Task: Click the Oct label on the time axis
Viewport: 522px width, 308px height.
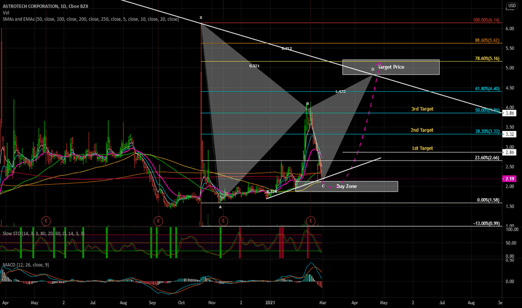Action: [181, 302]
